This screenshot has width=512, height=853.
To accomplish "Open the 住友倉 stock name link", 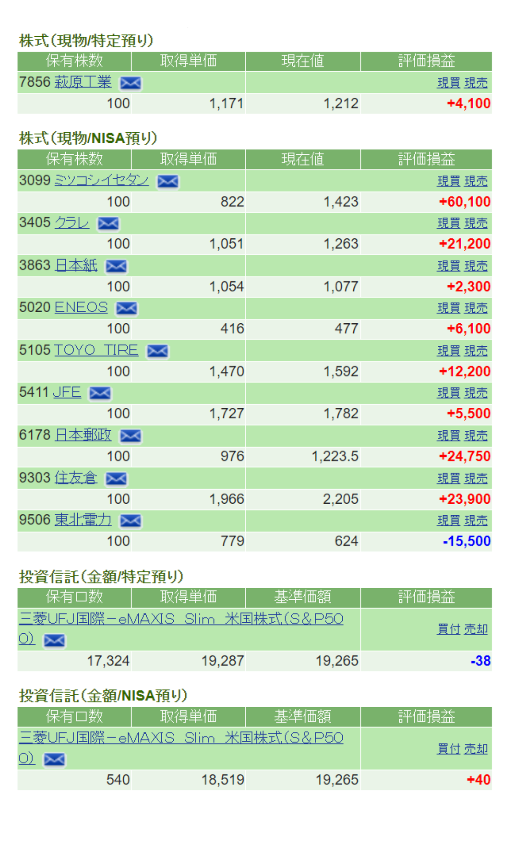I will click(76, 478).
